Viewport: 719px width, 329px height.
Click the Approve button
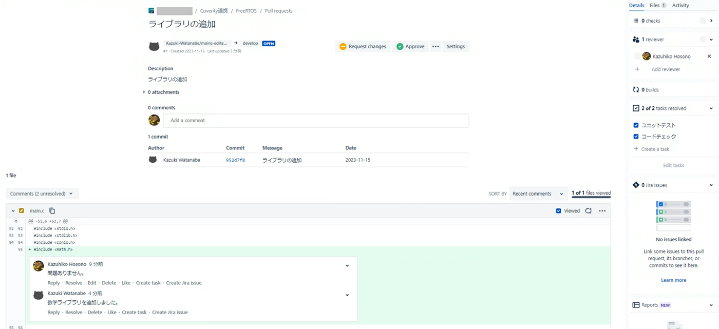tap(410, 47)
